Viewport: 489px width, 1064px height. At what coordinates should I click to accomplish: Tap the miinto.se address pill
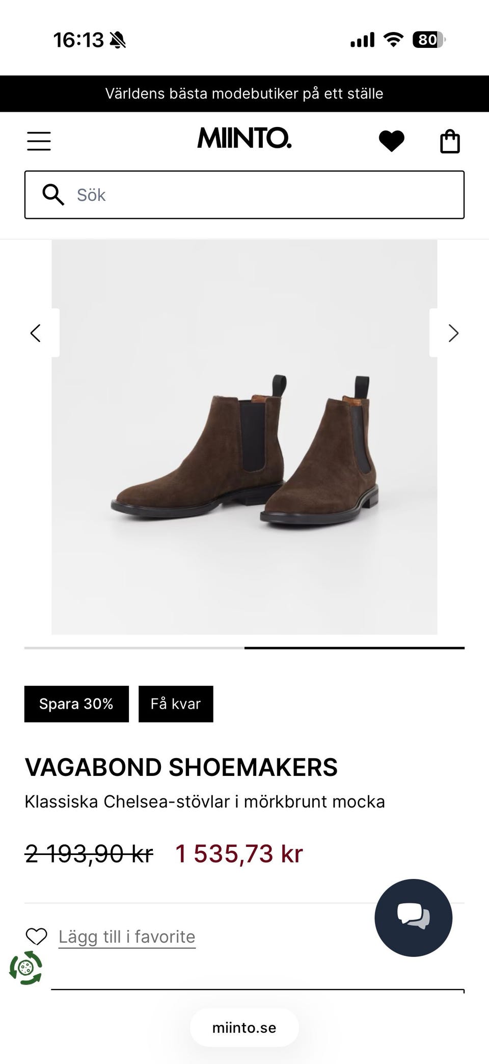coord(244,1027)
